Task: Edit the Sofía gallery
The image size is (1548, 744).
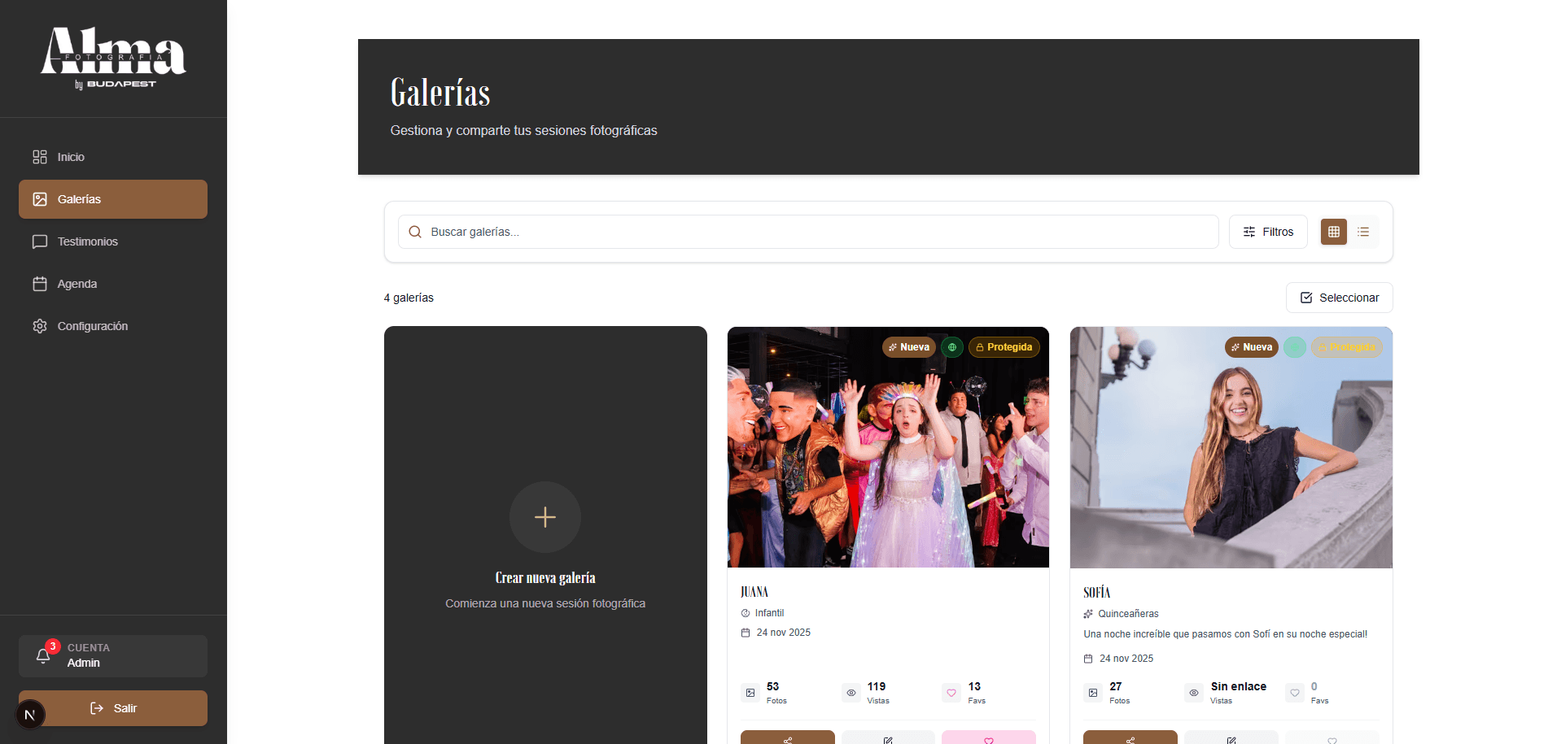Action: tap(1231, 738)
